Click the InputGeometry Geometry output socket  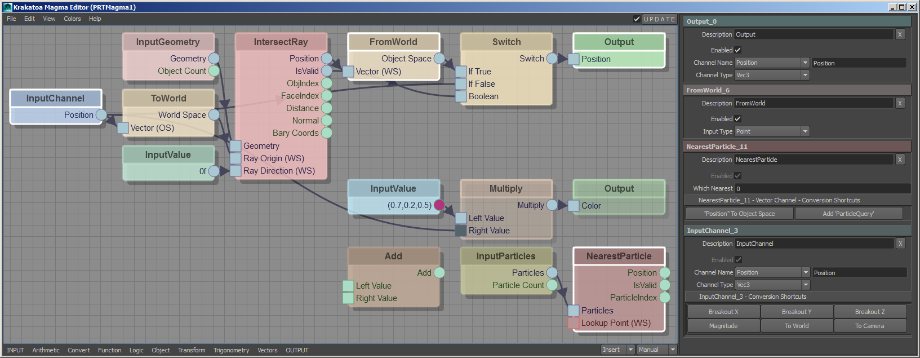[214, 58]
